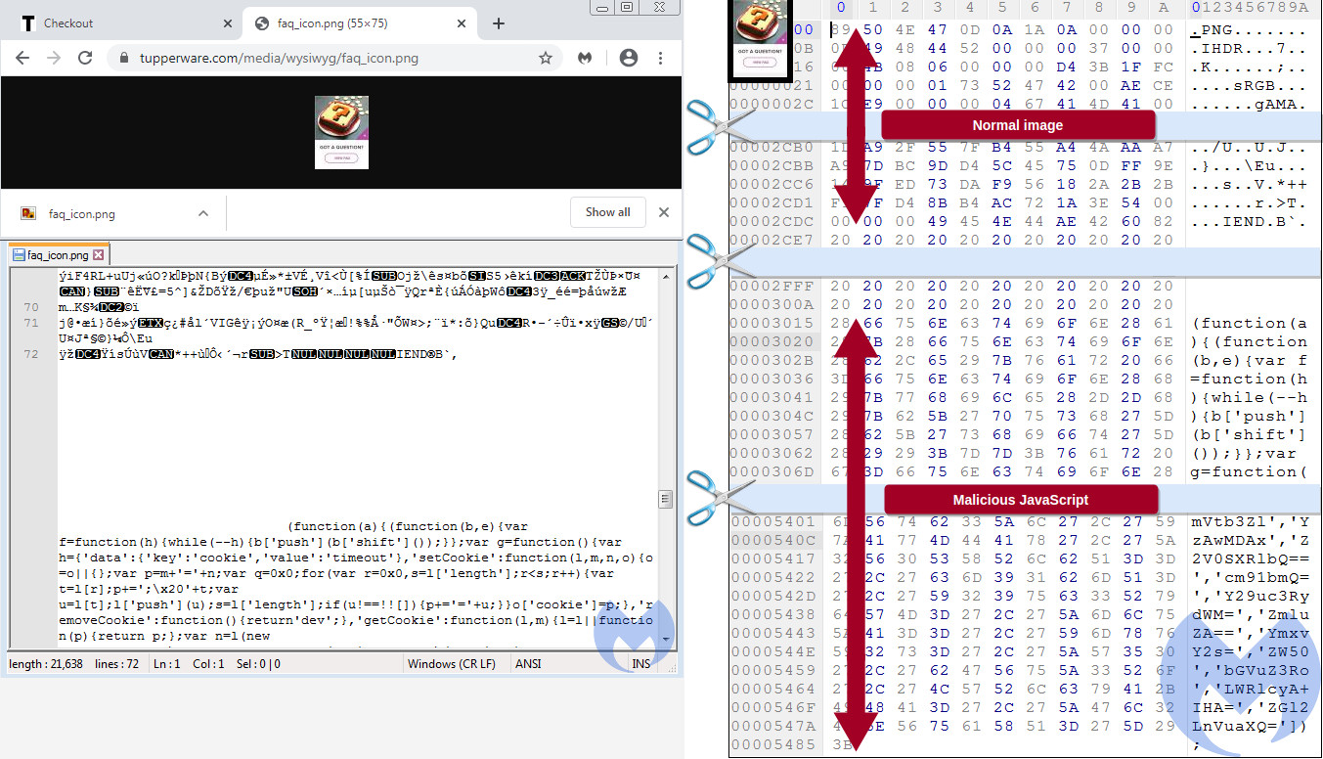Bookmark this page with the star icon

tap(546, 59)
